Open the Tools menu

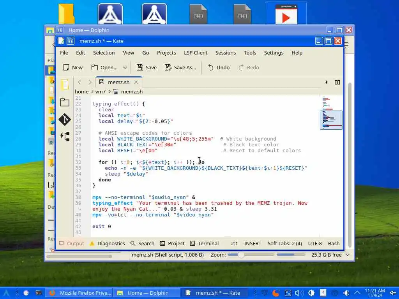pos(250,53)
